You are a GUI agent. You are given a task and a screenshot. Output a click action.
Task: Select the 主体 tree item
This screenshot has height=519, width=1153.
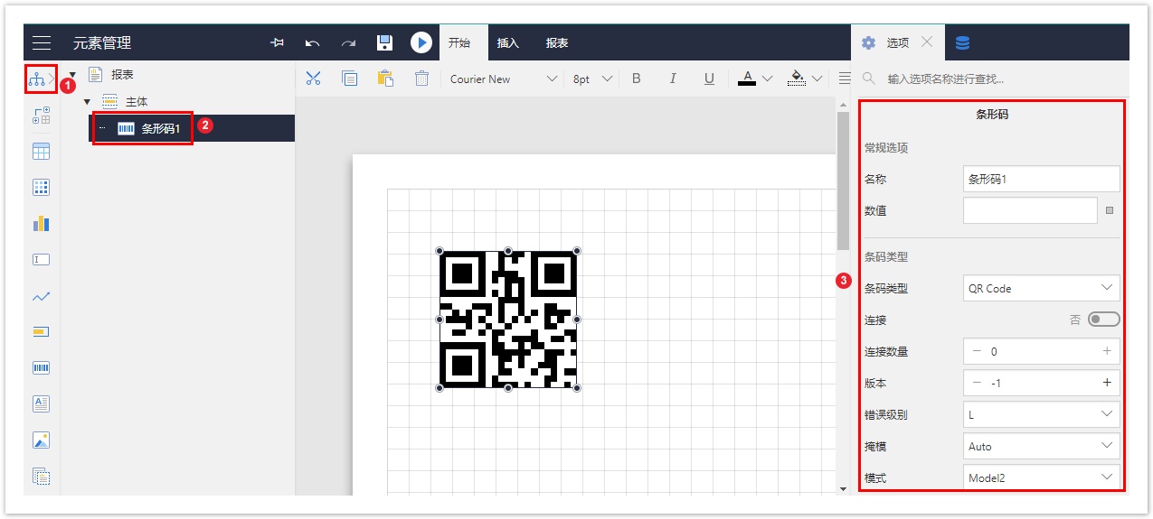pos(137,102)
